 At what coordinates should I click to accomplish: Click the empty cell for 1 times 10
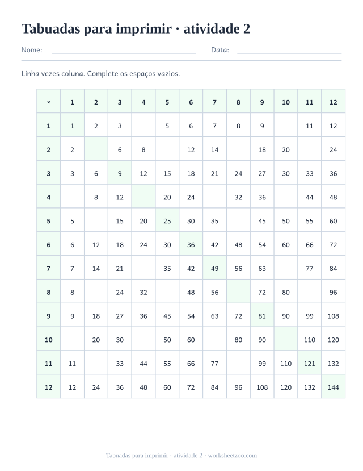(286, 126)
